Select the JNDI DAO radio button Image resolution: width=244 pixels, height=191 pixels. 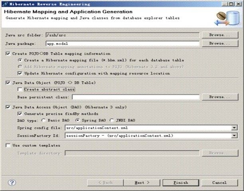coord(112,120)
